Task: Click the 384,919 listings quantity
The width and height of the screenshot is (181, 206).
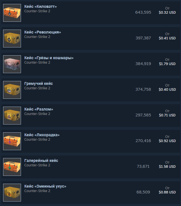Action: (143, 64)
